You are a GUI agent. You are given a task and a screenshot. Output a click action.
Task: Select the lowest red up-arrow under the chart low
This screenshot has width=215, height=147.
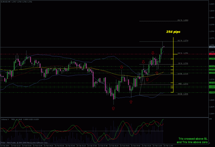pos(113,109)
